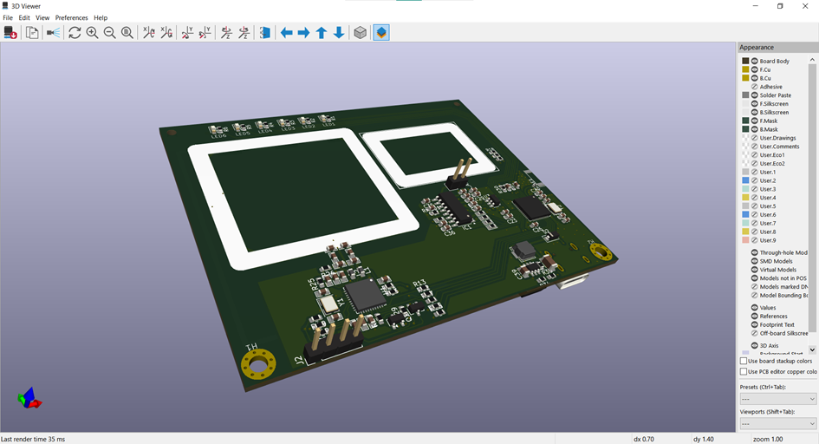Toggle orthographic projection cube icon
Viewport: 819px width, 444px height.
(361, 33)
